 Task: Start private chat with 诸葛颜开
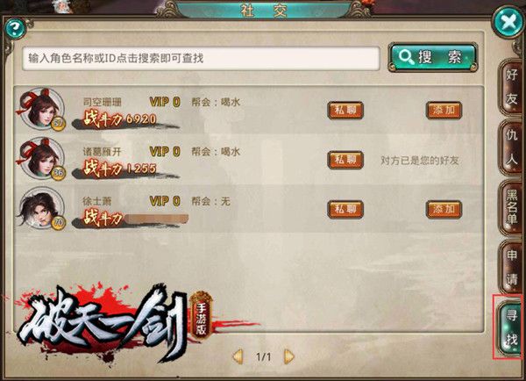(x=345, y=160)
